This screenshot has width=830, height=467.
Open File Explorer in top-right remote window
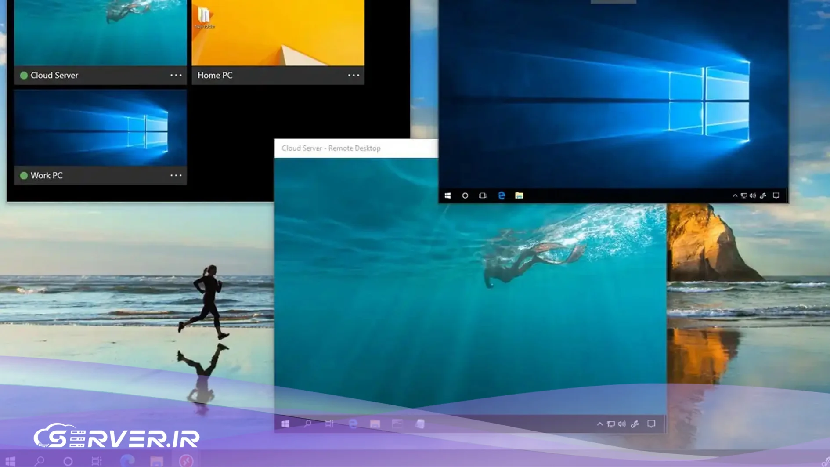click(x=519, y=195)
